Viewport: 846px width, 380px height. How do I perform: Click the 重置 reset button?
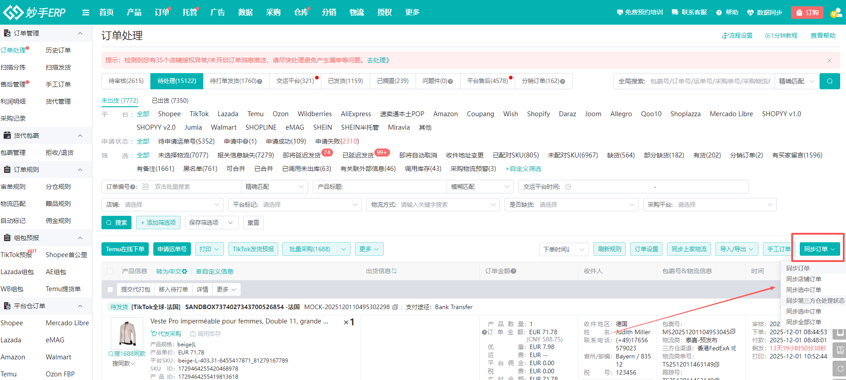254,223
